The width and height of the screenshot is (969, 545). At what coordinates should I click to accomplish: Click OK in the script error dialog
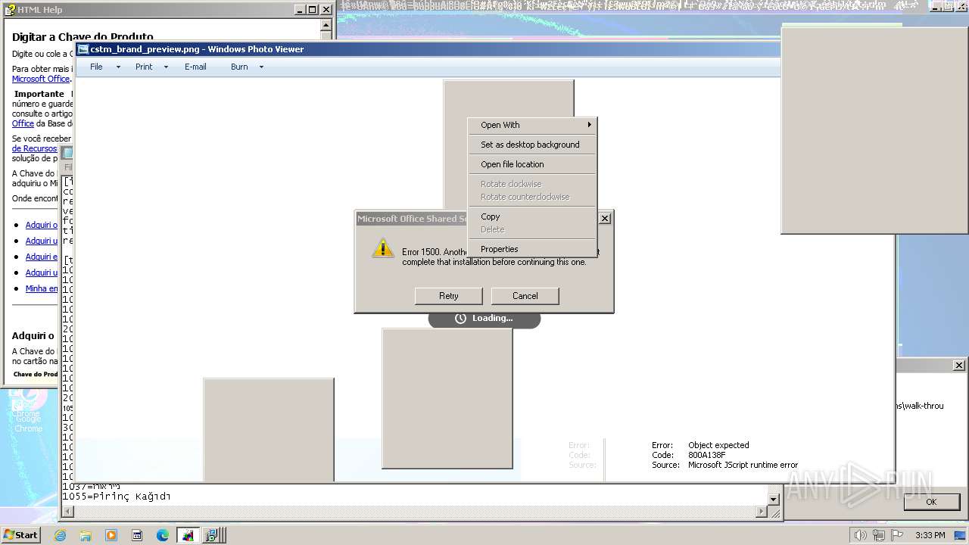tap(931, 502)
